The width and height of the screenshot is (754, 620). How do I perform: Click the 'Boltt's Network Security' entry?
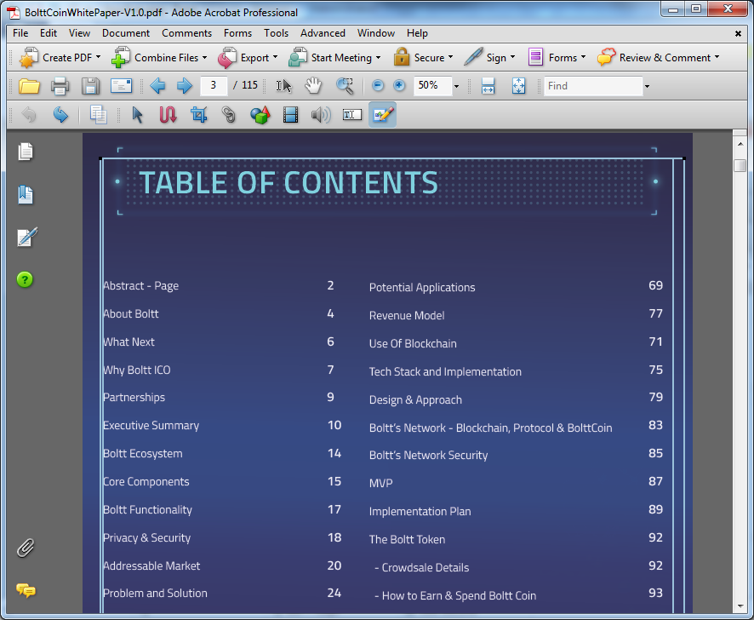click(428, 456)
